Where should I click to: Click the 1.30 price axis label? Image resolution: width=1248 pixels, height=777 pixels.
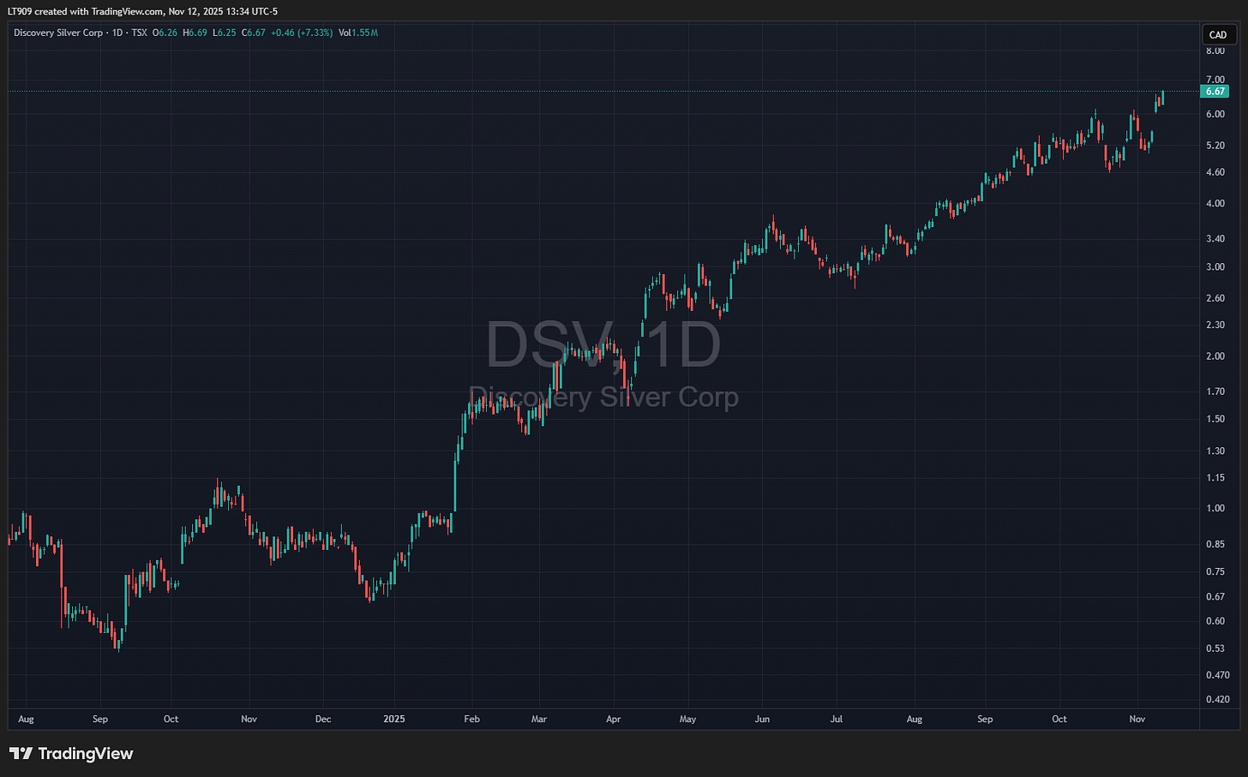(x=1215, y=451)
